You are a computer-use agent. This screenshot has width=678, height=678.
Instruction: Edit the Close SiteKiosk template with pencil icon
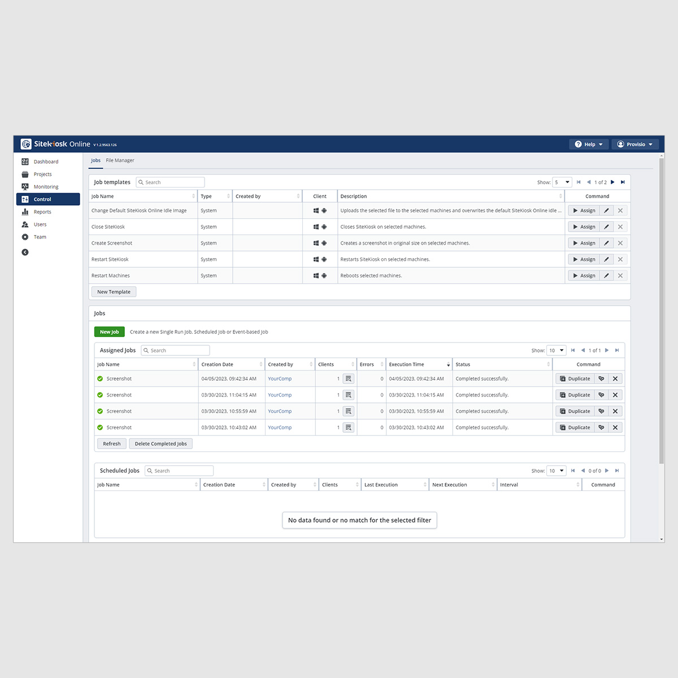606,227
